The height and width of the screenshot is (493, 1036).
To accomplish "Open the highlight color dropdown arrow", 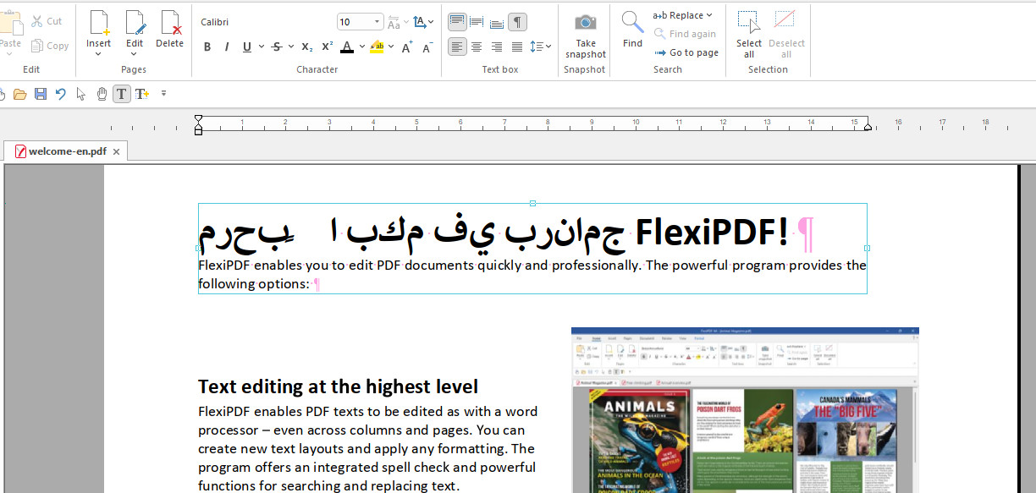I will click(392, 47).
